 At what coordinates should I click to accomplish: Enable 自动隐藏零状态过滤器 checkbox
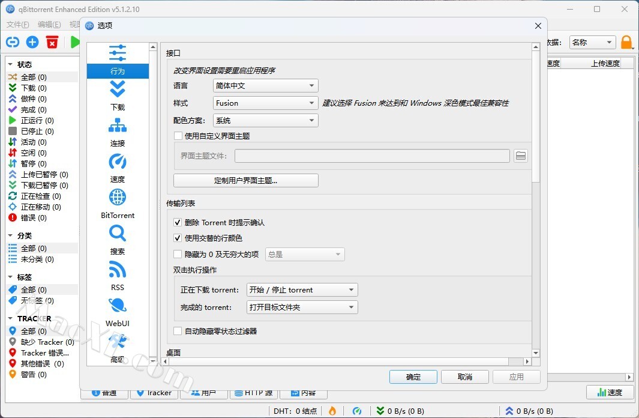[x=178, y=331]
